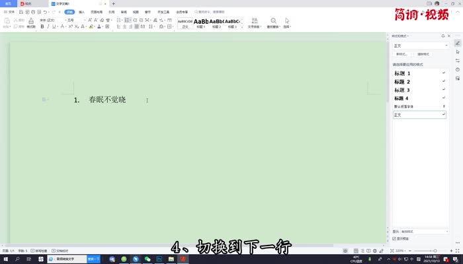Select 正文 style in styles list

click(419, 115)
